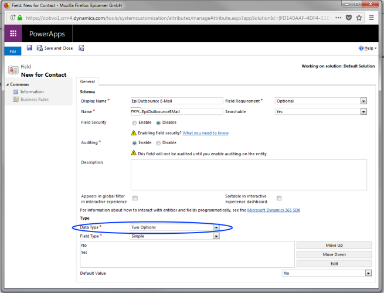Select Enable for Field Security
The height and width of the screenshot is (293, 384).
[134, 122]
